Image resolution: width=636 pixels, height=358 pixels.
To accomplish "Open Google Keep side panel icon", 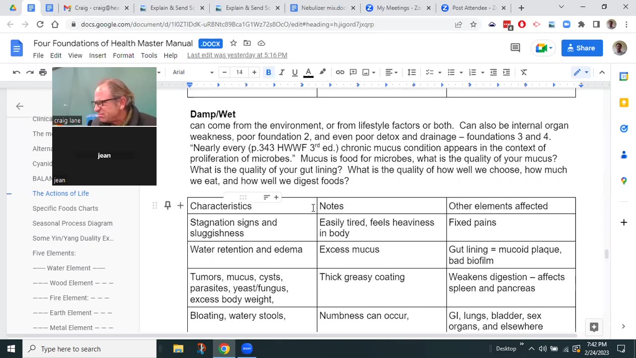I will pyautogui.click(x=624, y=102).
